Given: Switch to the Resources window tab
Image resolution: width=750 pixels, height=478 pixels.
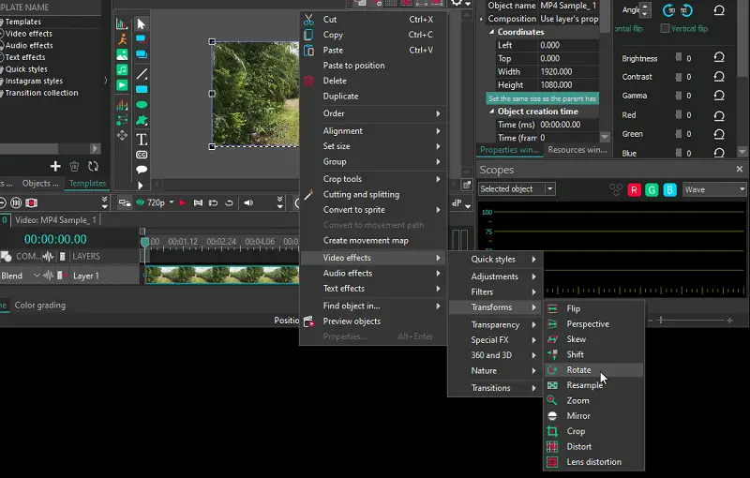Looking at the screenshot, I should [x=577, y=150].
